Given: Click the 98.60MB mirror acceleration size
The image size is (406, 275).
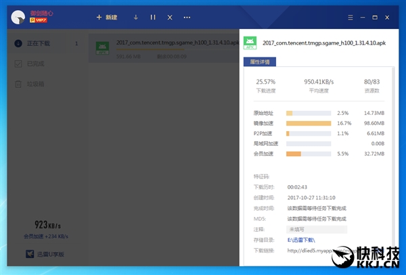Looking at the screenshot, I should [x=374, y=123].
